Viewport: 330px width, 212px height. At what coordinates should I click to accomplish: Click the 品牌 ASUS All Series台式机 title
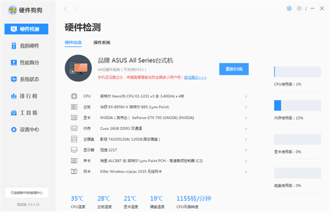point(135,60)
